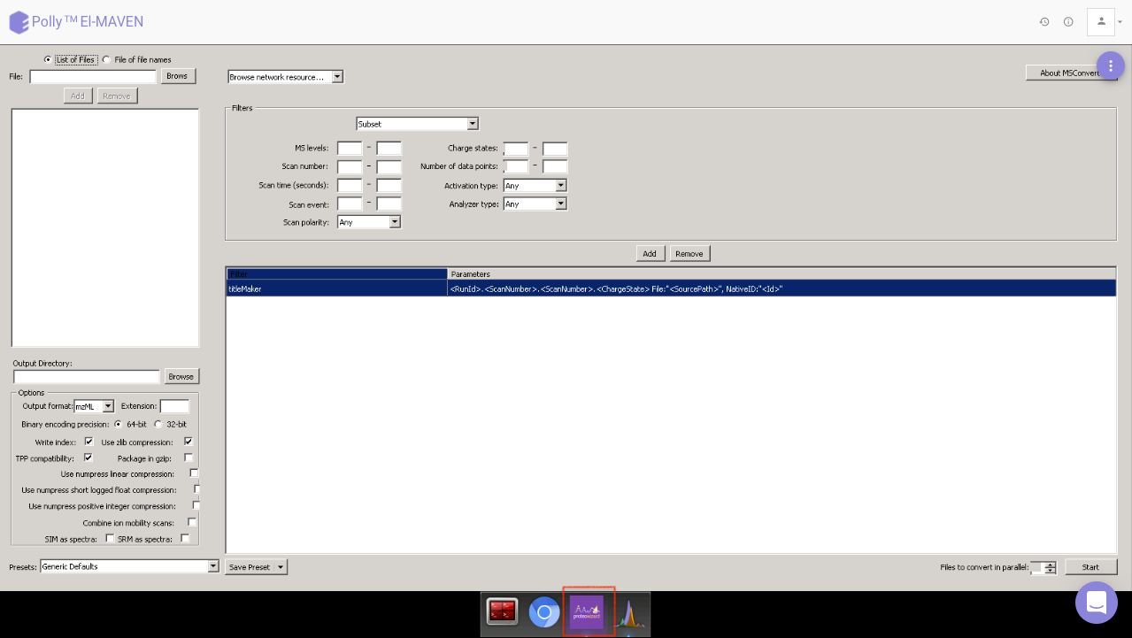Select the titleMaker filter row

671,288
